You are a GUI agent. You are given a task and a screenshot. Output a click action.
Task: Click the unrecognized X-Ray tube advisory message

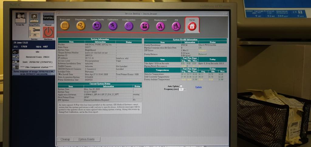pyautogui.click(x=100, y=108)
